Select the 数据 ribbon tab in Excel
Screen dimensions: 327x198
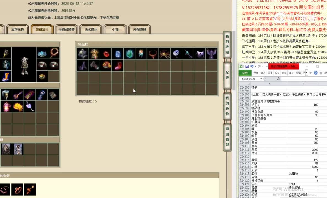coord(284,73)
